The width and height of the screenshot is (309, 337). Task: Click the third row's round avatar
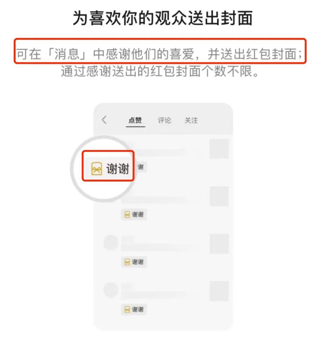pyautogui.click(x=111, y=242)
